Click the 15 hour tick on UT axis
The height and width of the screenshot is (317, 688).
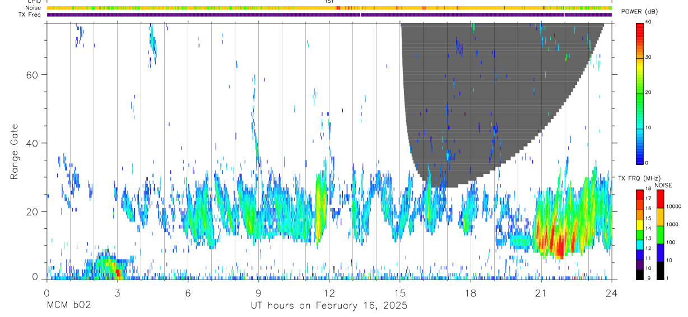tap(400, 292)
